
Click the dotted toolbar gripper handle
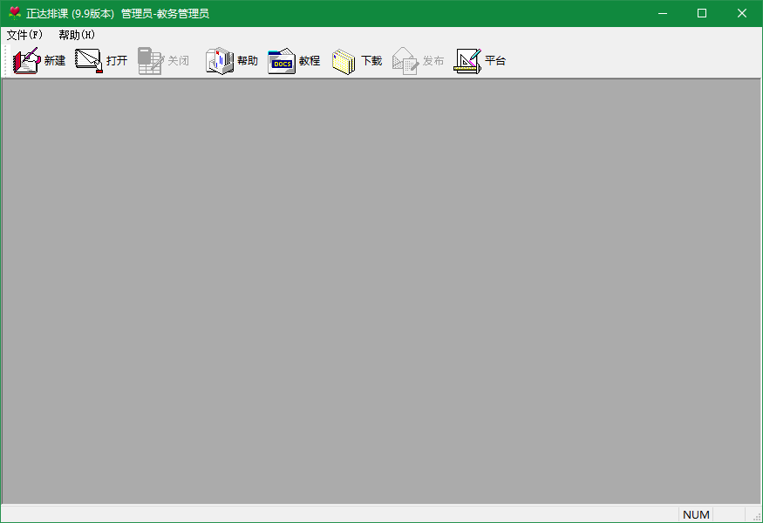[x=7, y=61]
